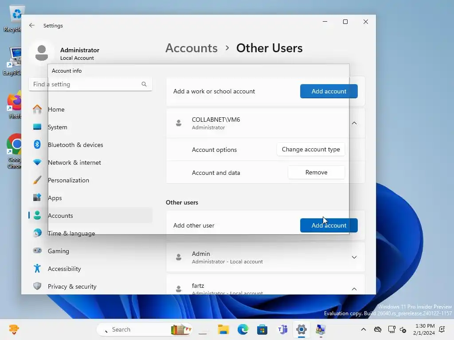Click the Accessibility figure icon
Viewport: 454px width, 340px height.
(x=37, y=268)
